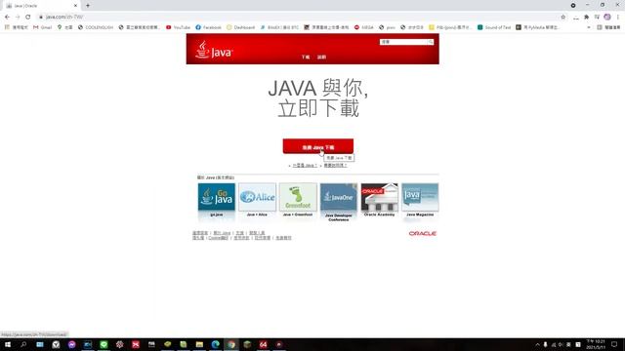Open the second menu item in the red header
This screenshot has width=625, height=351.
321,57
